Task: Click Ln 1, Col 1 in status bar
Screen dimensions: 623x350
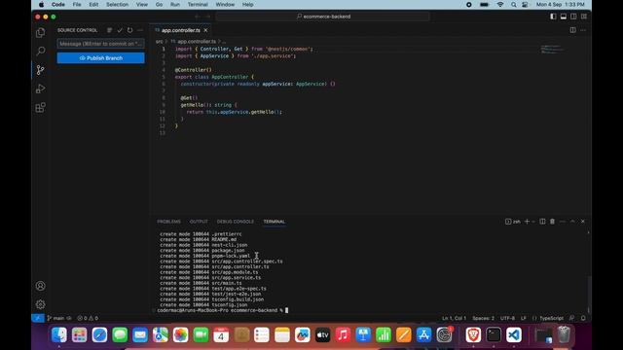Action: [x=455, y=318]
